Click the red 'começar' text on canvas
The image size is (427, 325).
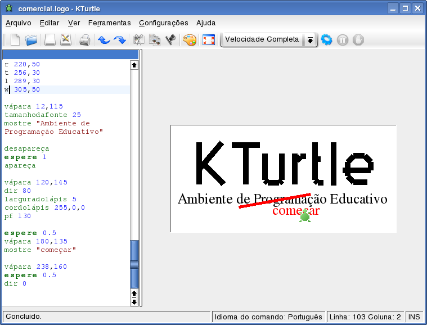296,211
